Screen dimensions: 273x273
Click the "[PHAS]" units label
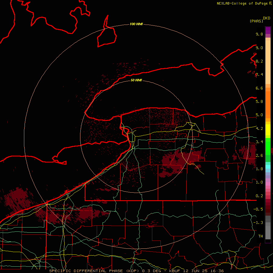tap(256, 21)
